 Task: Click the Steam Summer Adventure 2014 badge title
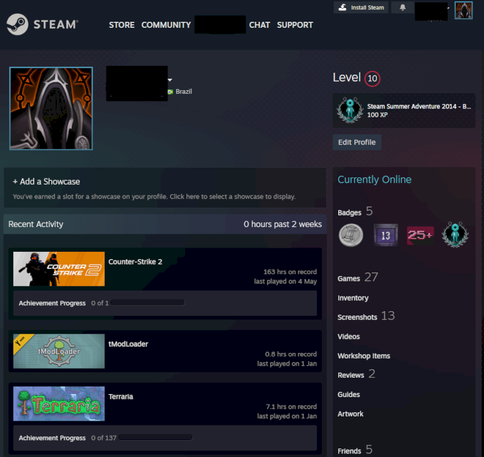[x=419, y=107]
